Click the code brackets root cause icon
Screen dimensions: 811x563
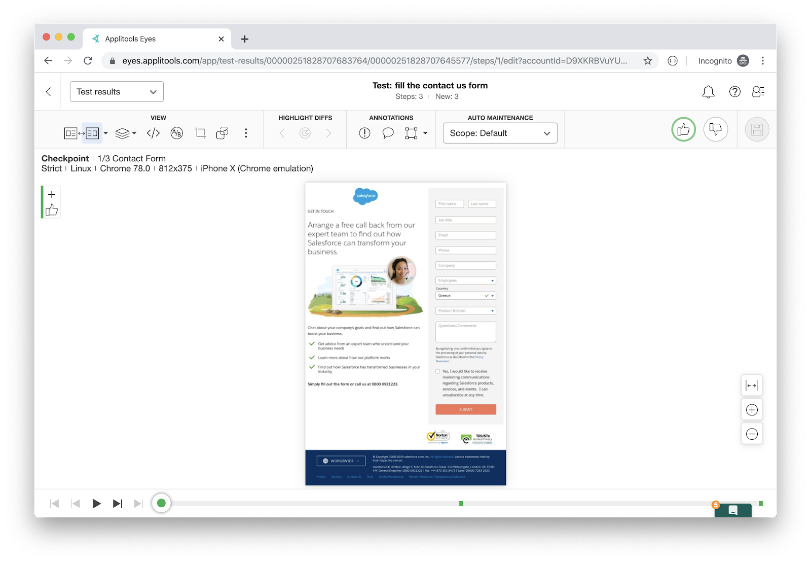tap(153, 133)
